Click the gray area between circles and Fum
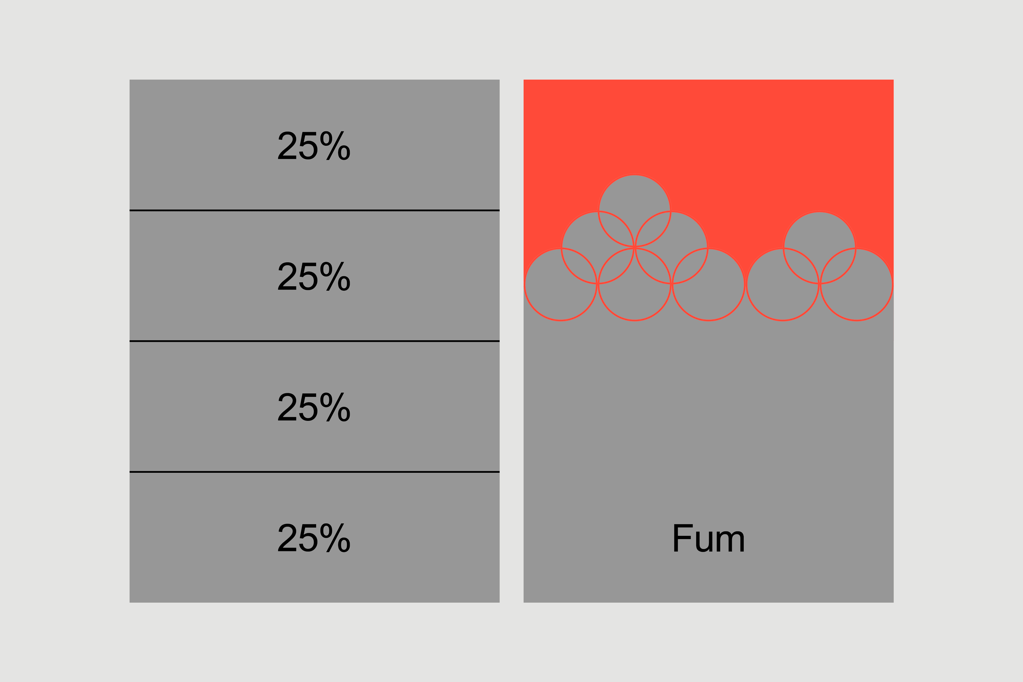The height and width of the screenshot is (682, 1023). pos(708,413)
